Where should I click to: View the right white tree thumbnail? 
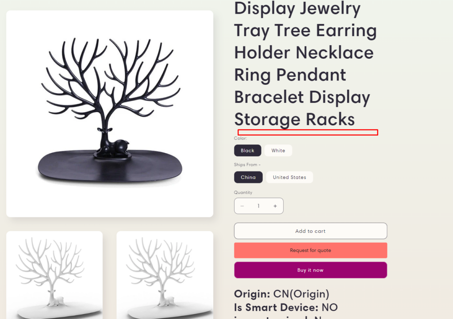tap(165, 275)
